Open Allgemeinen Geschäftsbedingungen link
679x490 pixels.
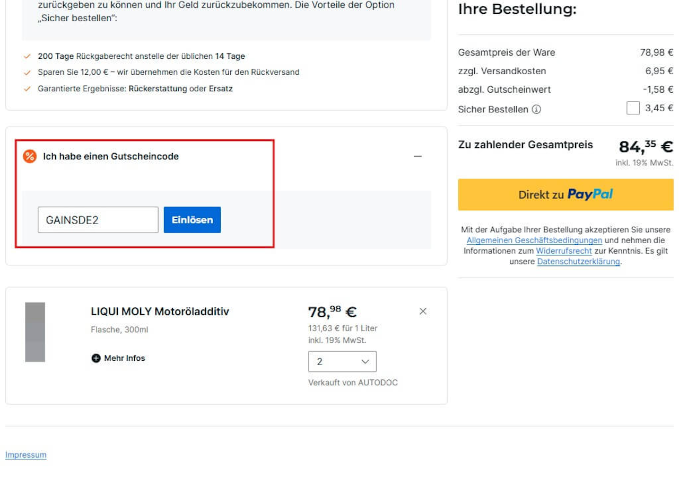pyautogui.click(x=534, y=240)
